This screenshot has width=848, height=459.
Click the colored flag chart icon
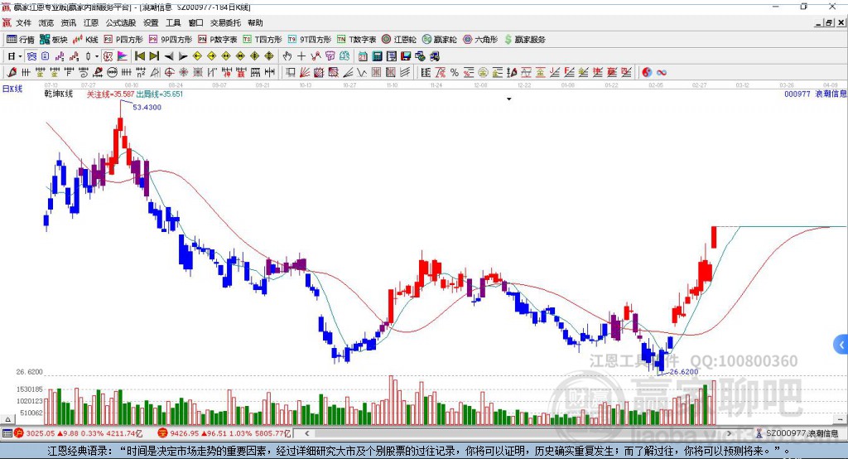pos(123,56)
